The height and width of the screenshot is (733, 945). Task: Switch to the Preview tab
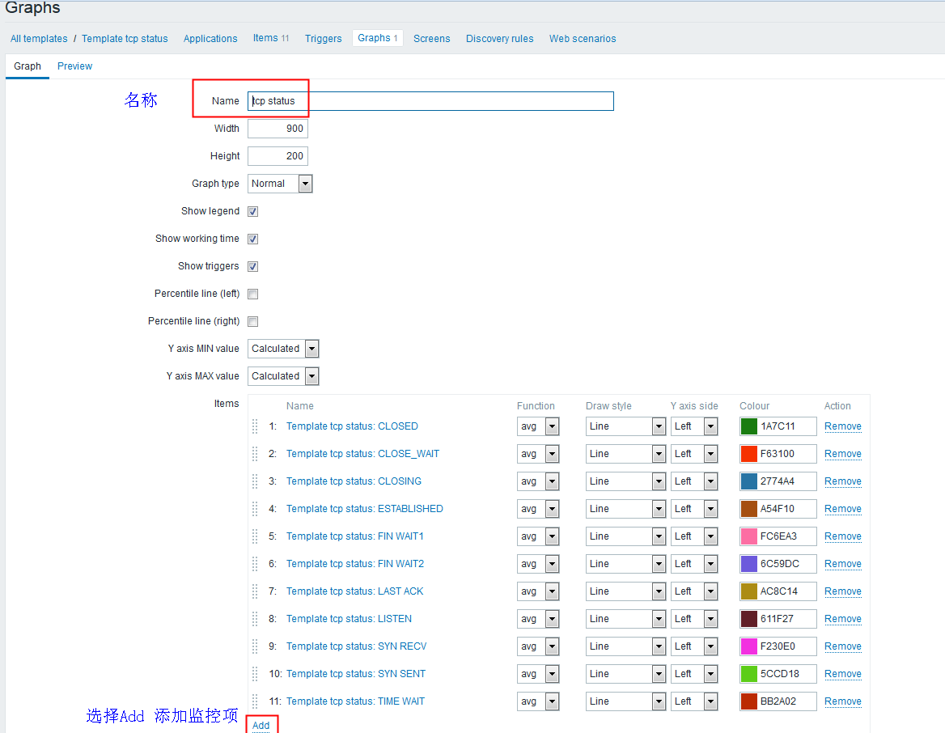click(74, 66)
